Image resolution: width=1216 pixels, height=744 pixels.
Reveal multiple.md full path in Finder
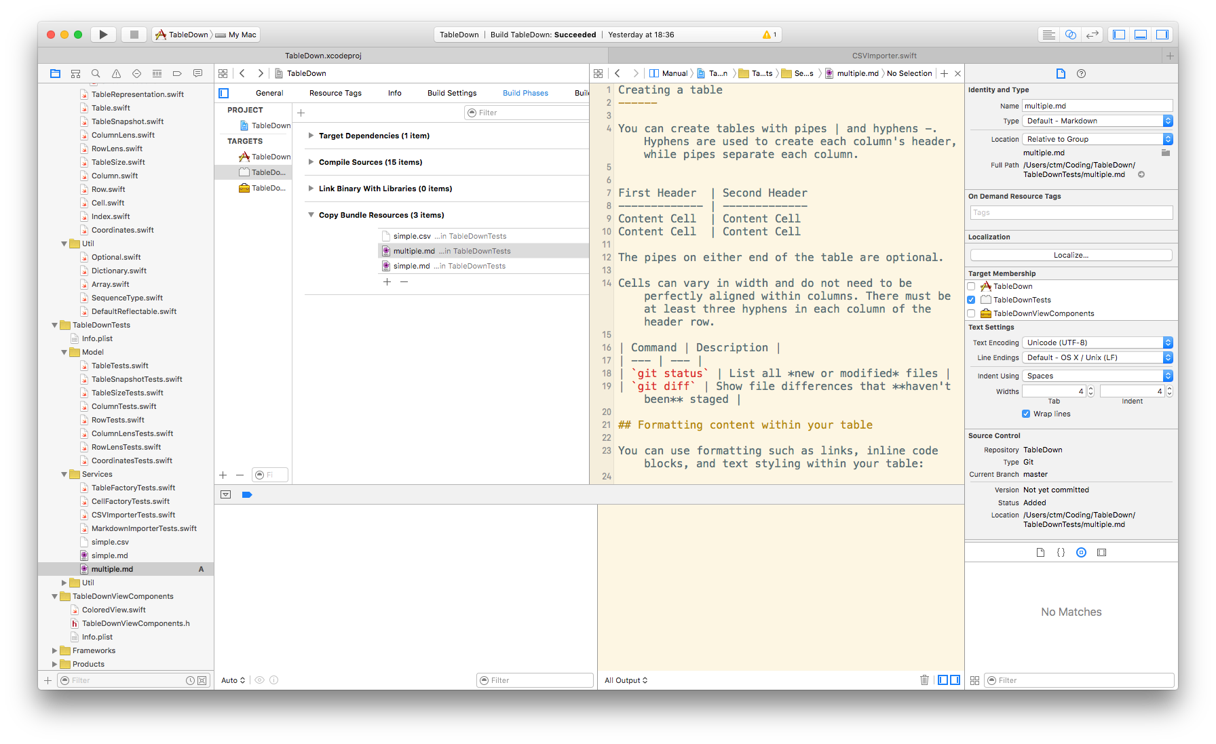coord(1141,174)
